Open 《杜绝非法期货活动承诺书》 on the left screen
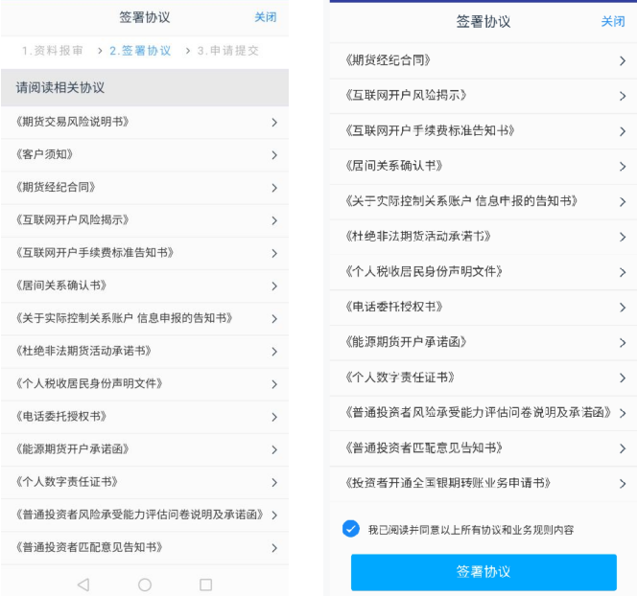637x596 pixels. (x=83, y=351)
